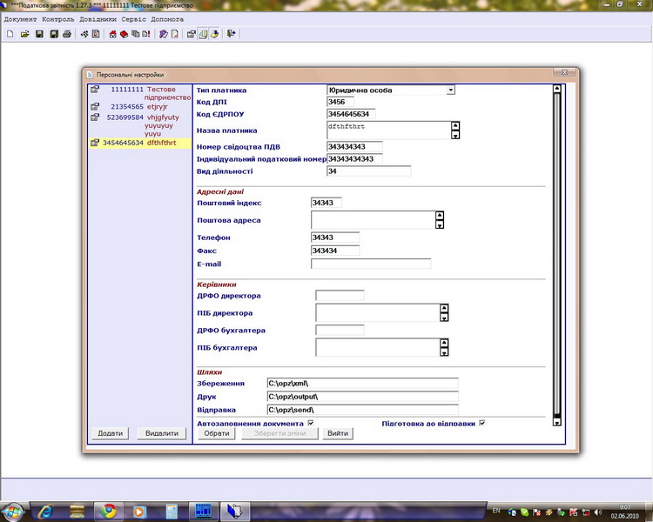
Task: Click down arrow of Поштова адреса field
Action: 440,225
